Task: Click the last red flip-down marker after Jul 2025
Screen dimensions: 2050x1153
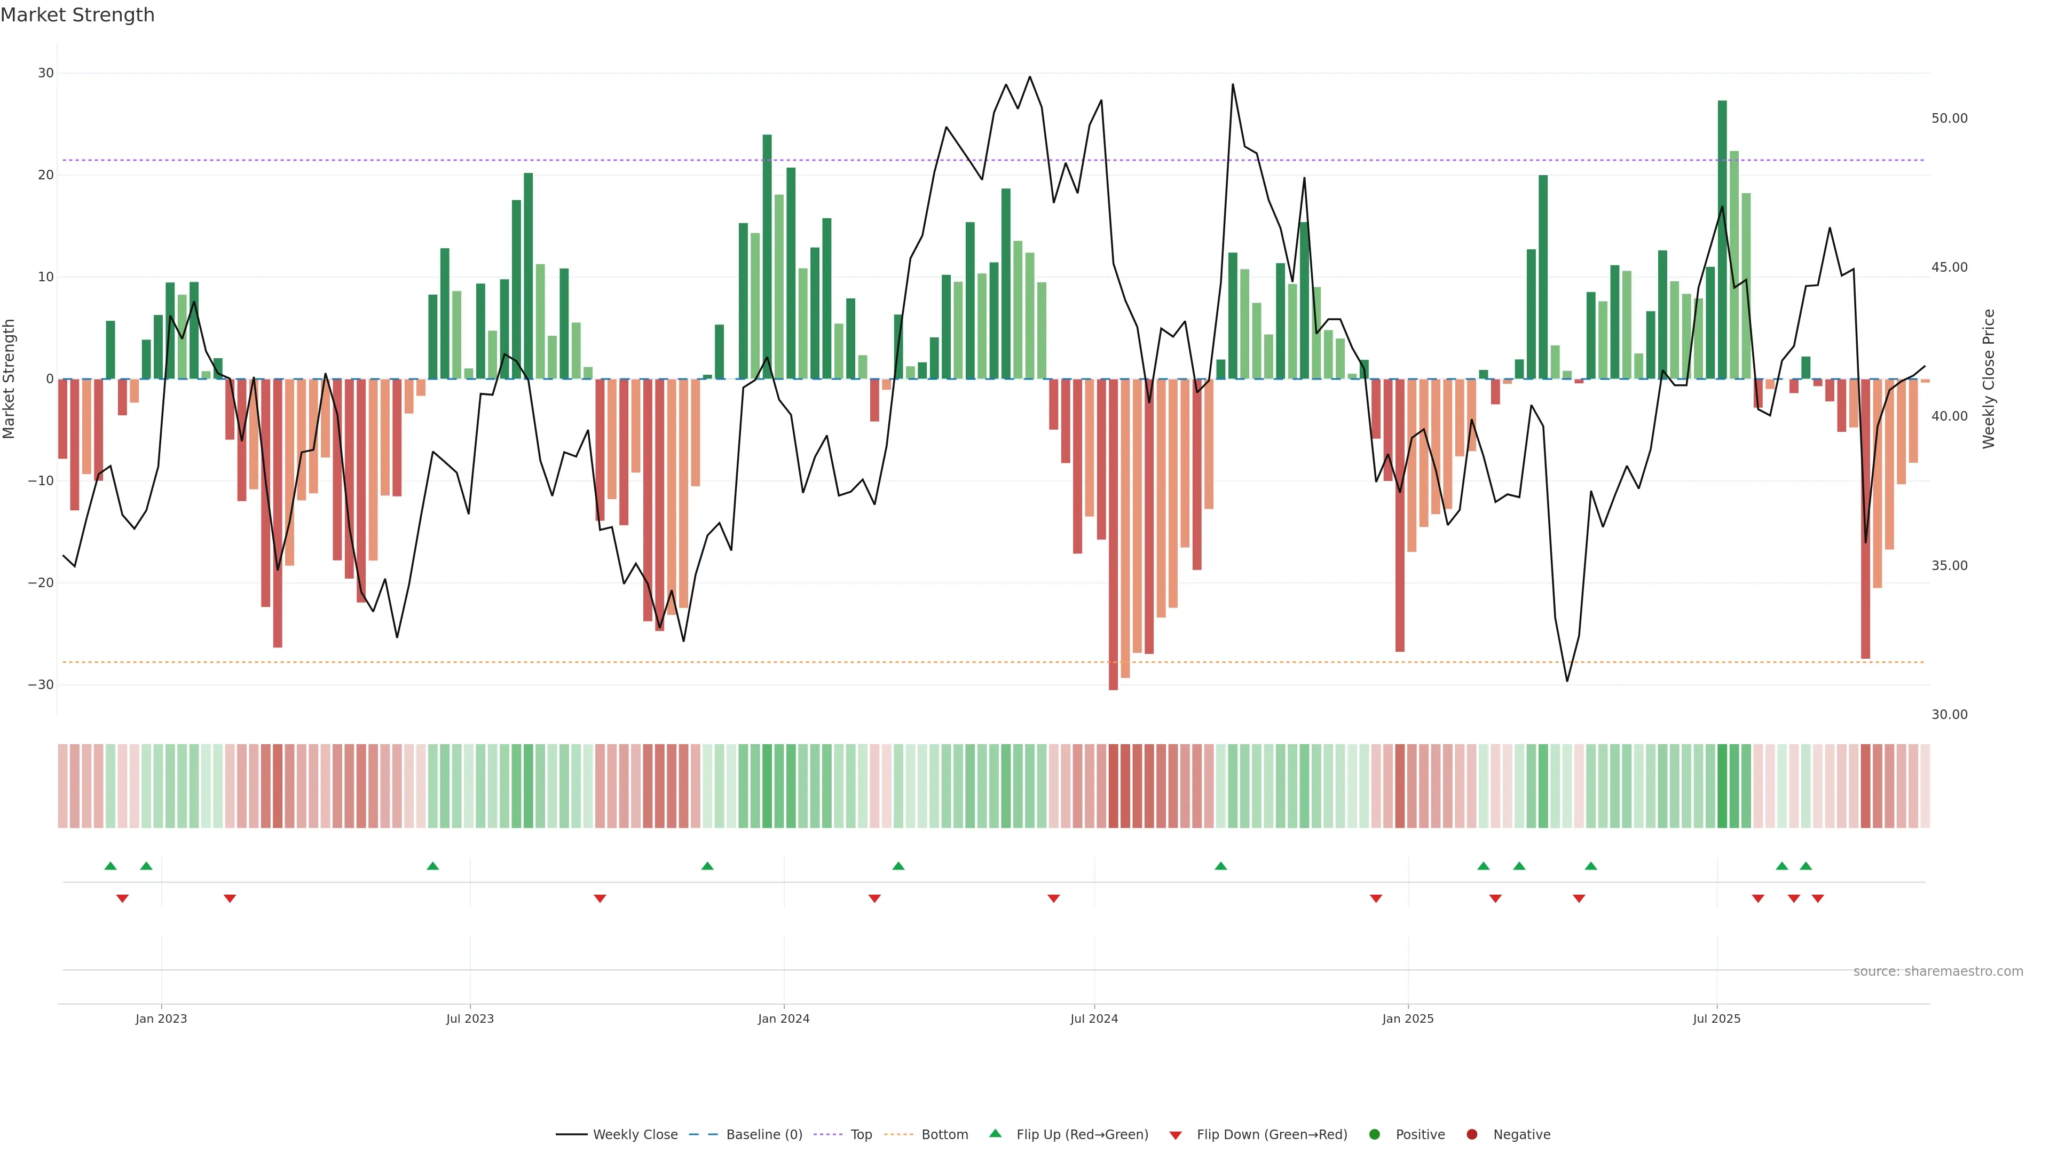Action: click(1818, 898)
